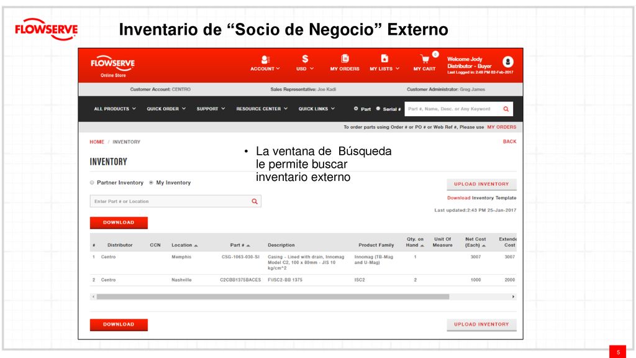Expand the Quick Links menu chevron
Screen dimensions: 636x358
333,109
